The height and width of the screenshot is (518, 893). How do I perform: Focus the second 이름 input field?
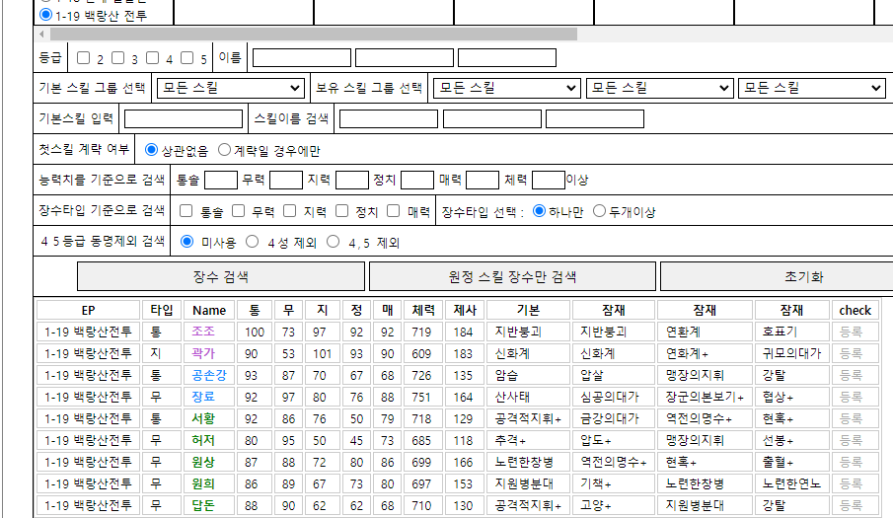pos(405,57)
